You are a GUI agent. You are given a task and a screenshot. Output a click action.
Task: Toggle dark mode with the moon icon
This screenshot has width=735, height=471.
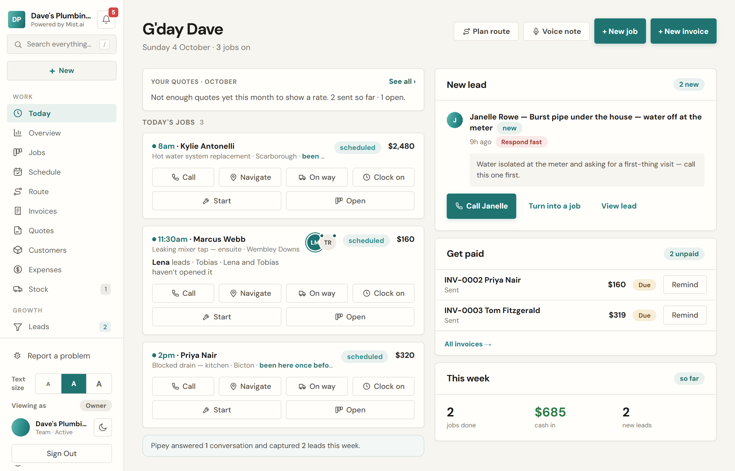coord(103,427)
